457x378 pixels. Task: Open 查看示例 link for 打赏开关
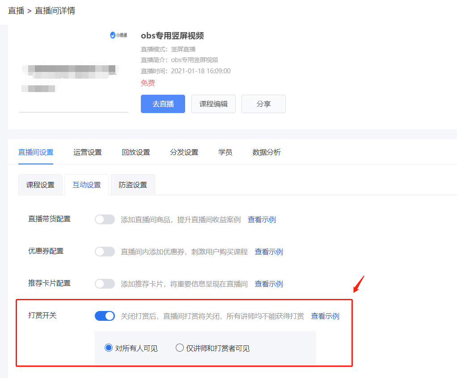(325, 316)
